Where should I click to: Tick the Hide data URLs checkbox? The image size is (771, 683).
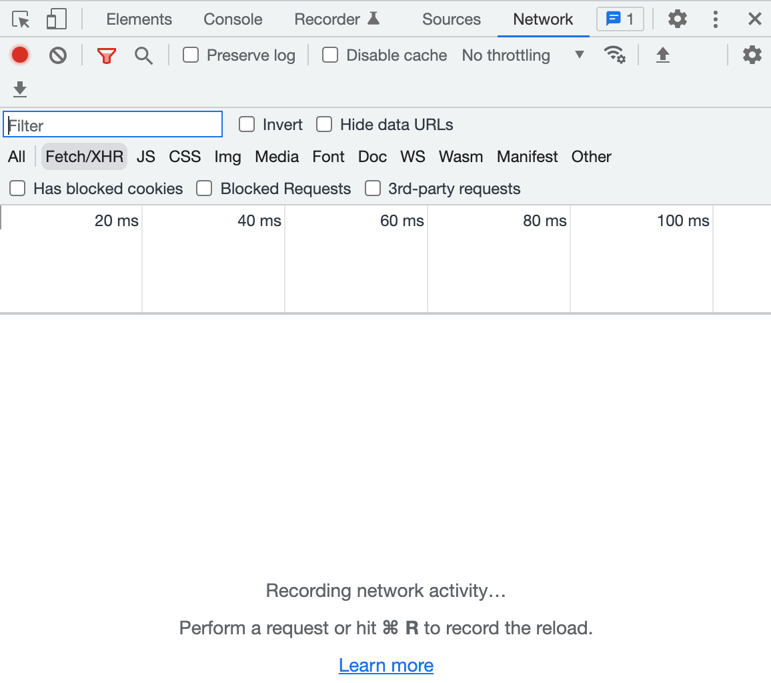pos(324,124)
